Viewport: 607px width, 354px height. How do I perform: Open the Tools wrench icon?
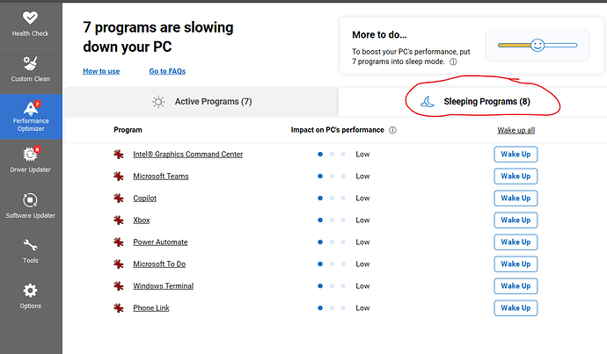(30, 245)
